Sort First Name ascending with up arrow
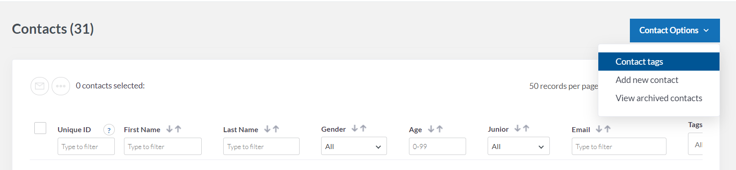 [178, 129]
